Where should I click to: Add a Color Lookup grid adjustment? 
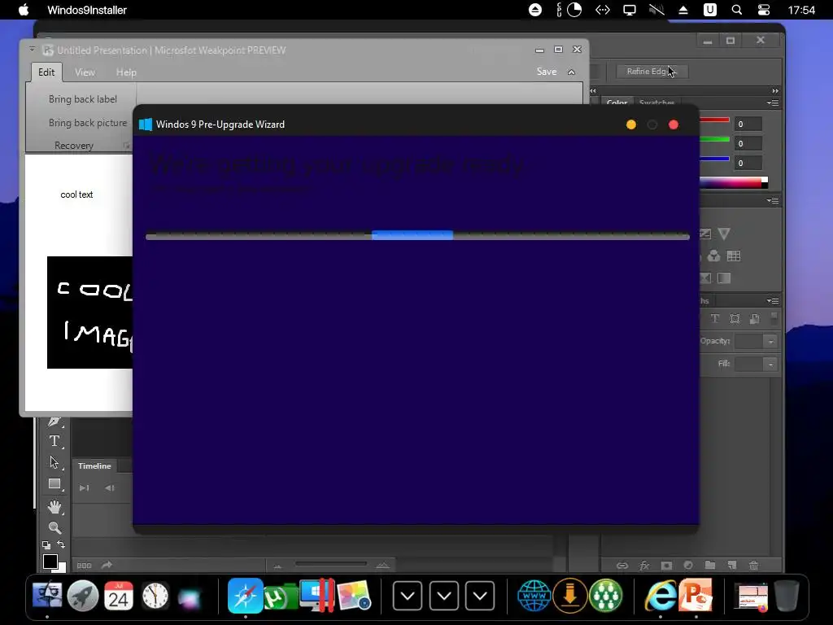(734, 256)
